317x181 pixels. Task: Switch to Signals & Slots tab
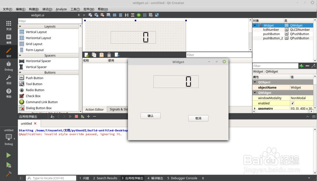pos(119,109)
